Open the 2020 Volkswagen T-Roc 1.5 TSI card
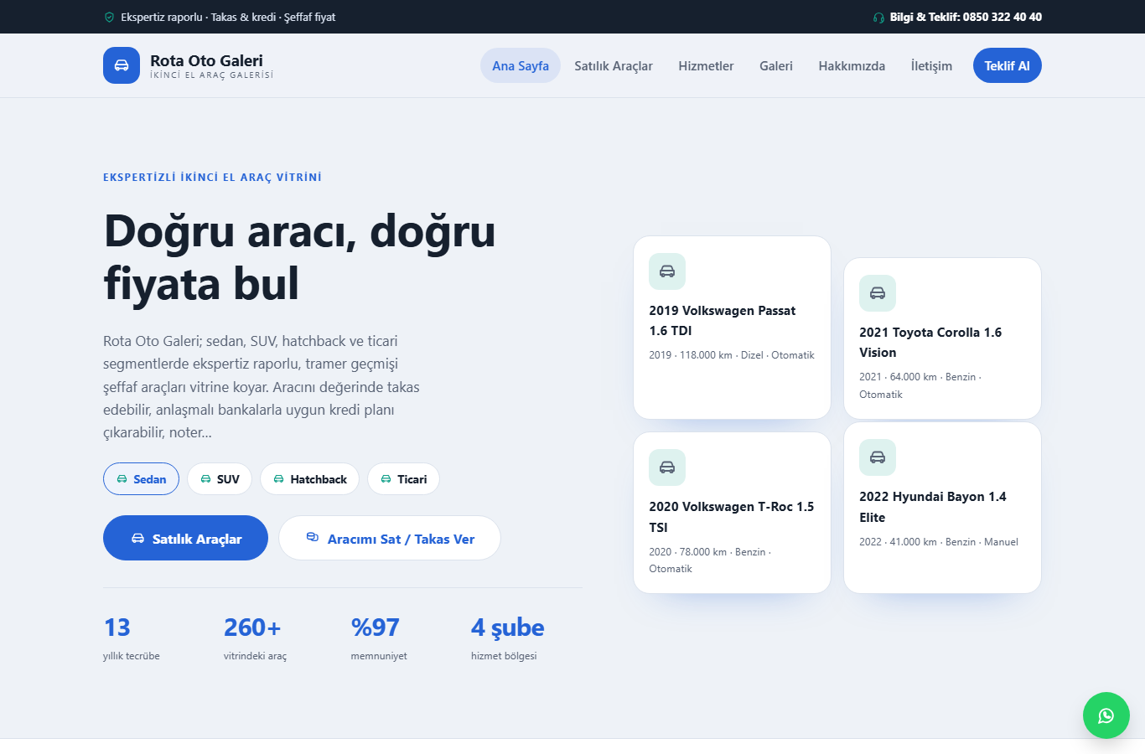The width and height of the screenshot is (1145, 754). point(732,513)
